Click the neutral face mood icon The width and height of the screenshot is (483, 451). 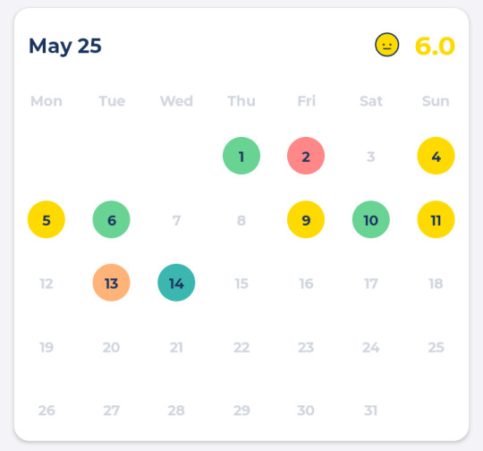pos(387,45)
